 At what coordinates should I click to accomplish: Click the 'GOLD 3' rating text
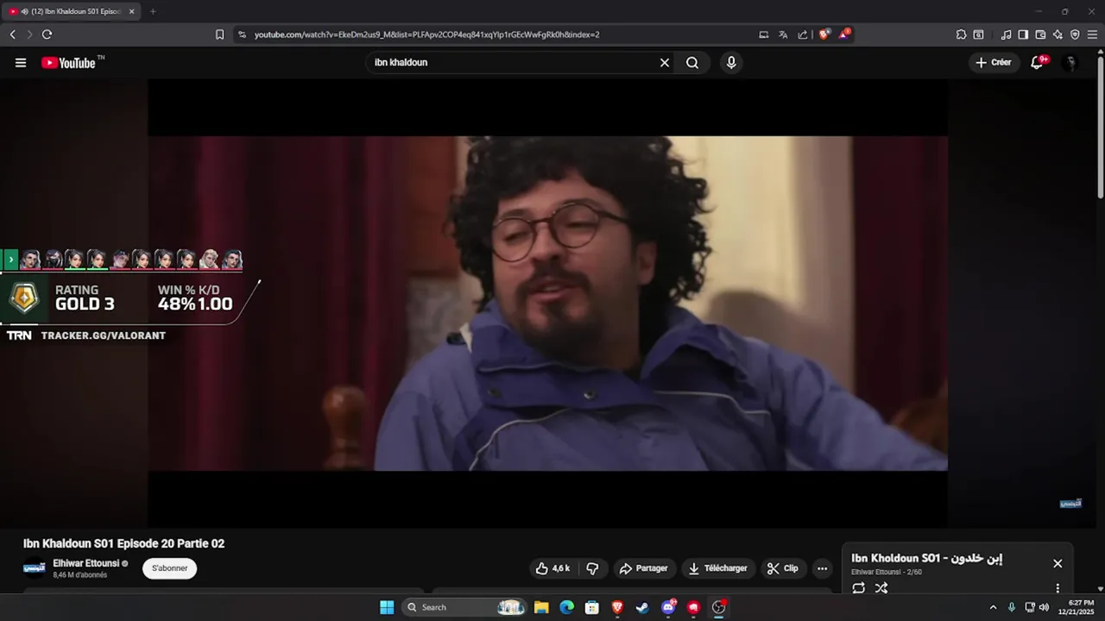click(x=85, y=304)
